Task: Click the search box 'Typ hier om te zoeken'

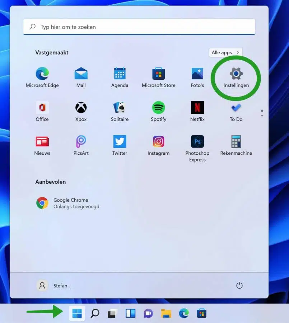Action: pos(139,27)
